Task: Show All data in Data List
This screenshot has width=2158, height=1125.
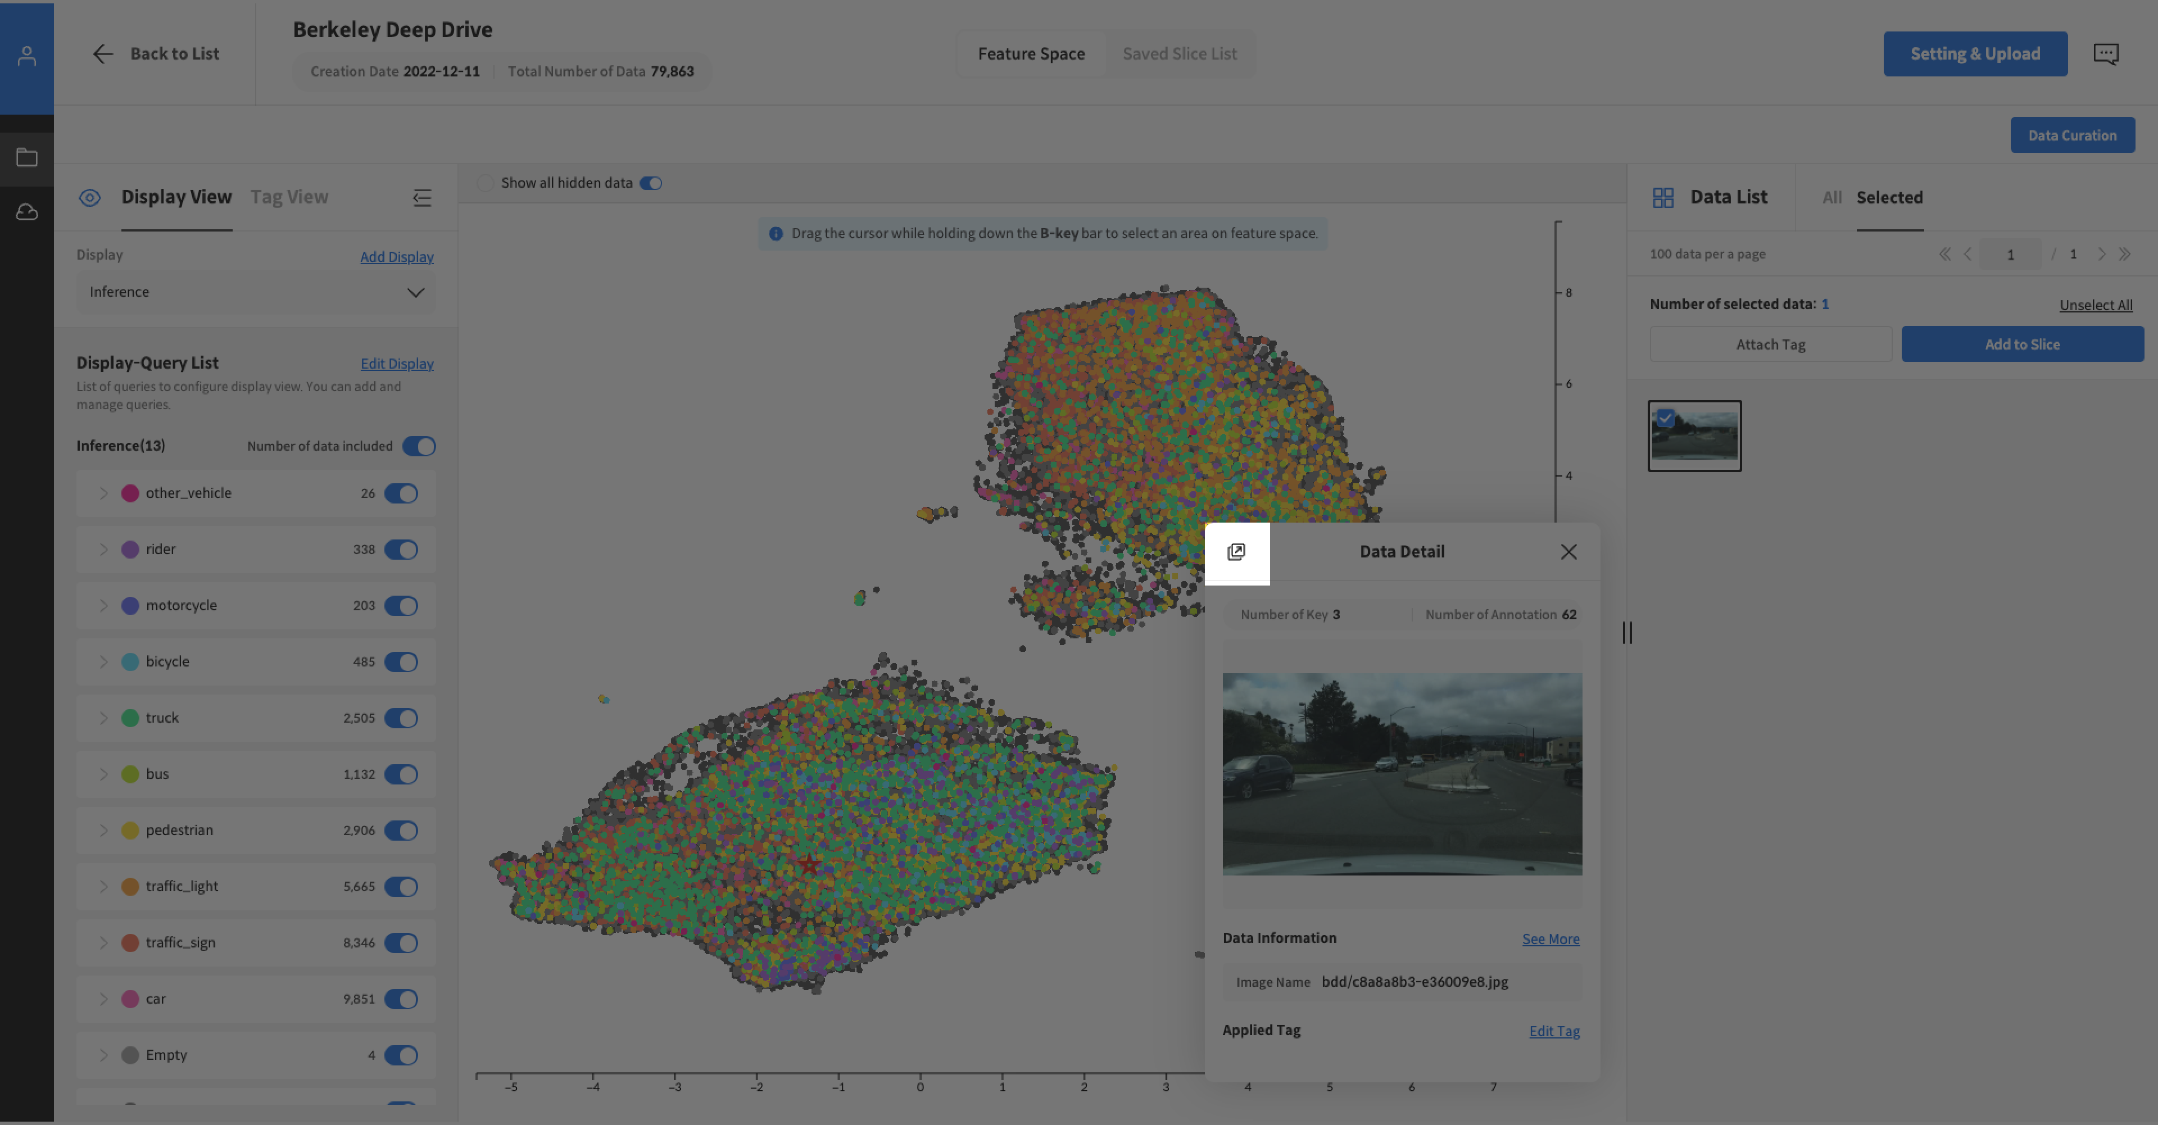Action: click(x=1832, y=198)
